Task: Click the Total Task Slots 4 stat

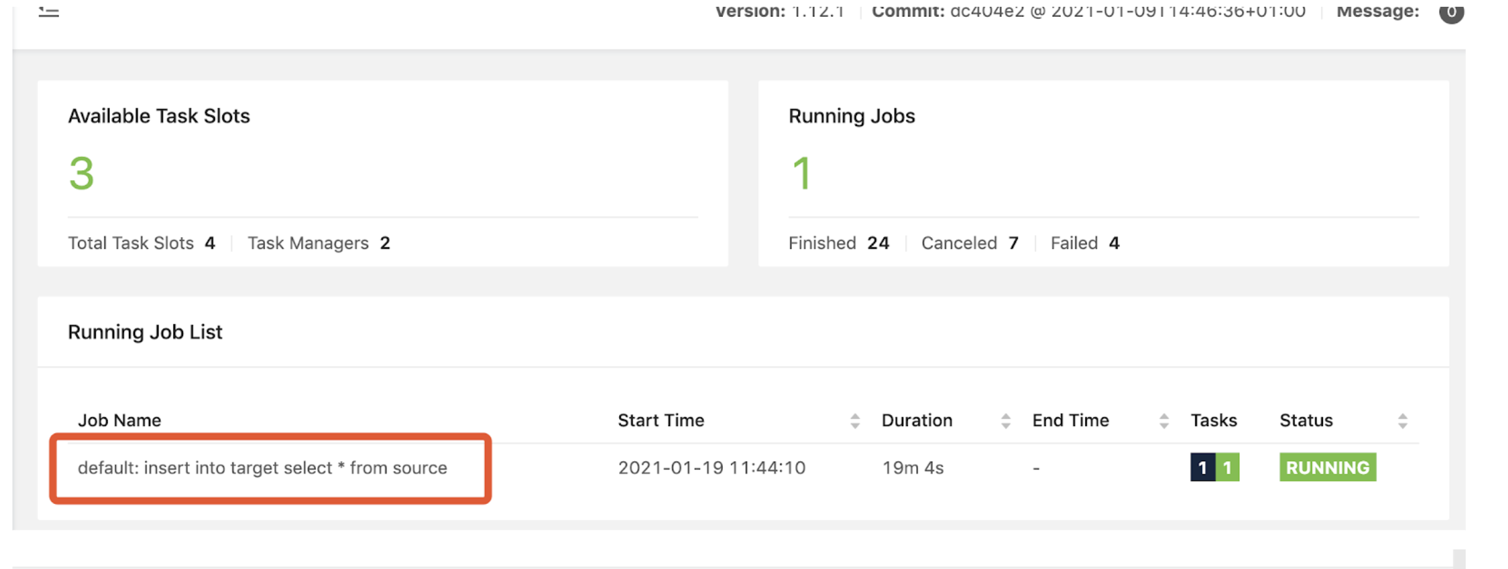Action: click(141, 243)
